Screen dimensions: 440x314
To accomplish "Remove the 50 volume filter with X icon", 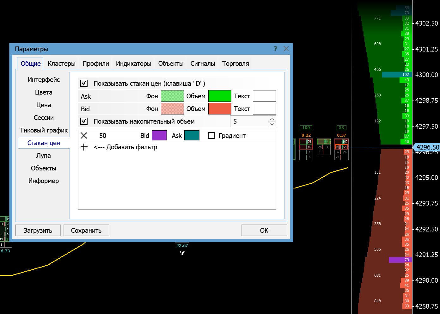I will click(84, 136).
